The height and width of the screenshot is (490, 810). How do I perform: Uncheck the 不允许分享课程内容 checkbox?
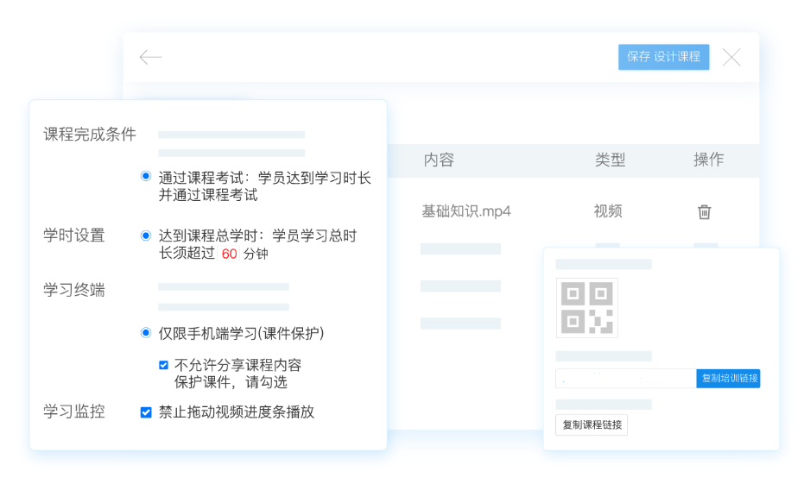pyautogui.click(x=164, y=365)
